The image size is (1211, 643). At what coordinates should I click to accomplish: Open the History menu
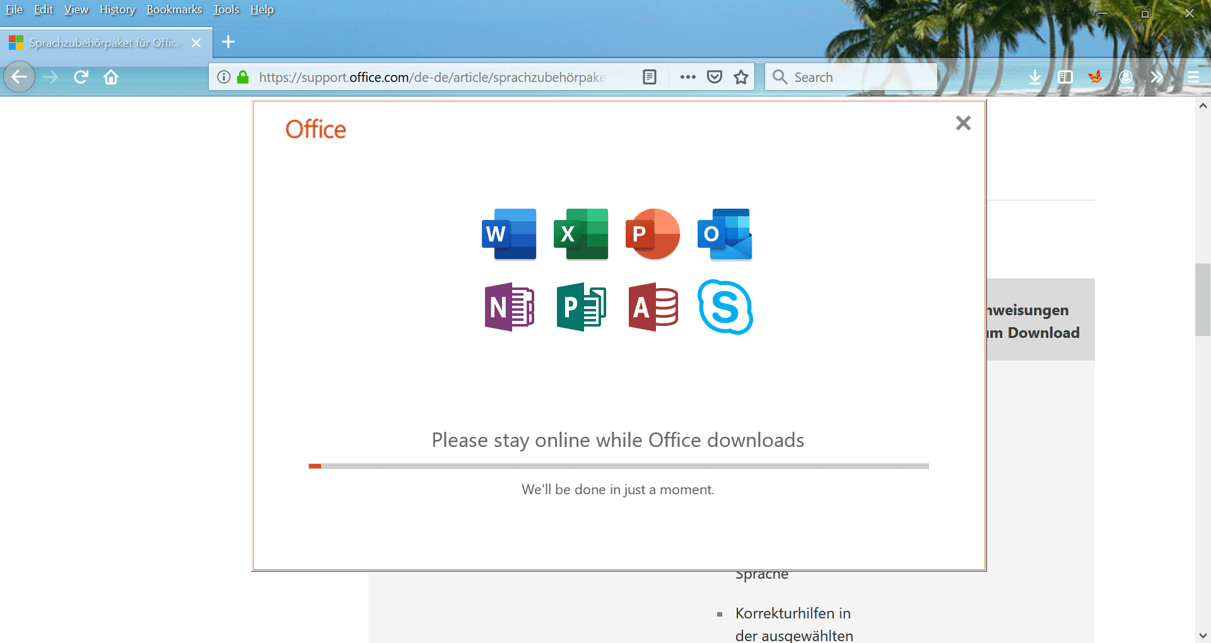click(x=117, y=9)
